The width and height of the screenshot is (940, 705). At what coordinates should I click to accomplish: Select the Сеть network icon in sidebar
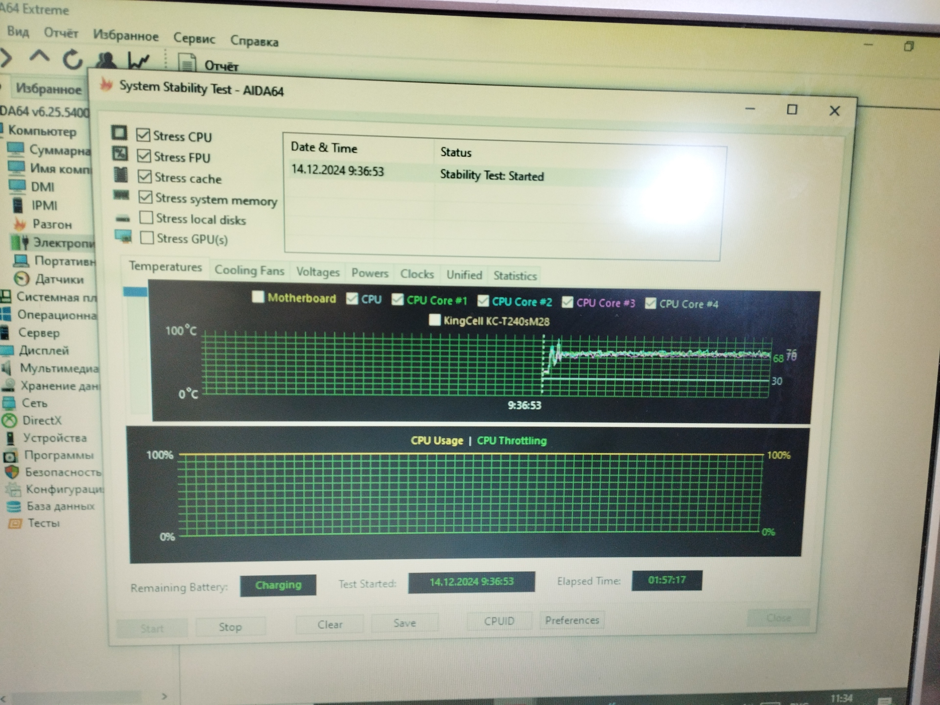click(x=9, y=403)
